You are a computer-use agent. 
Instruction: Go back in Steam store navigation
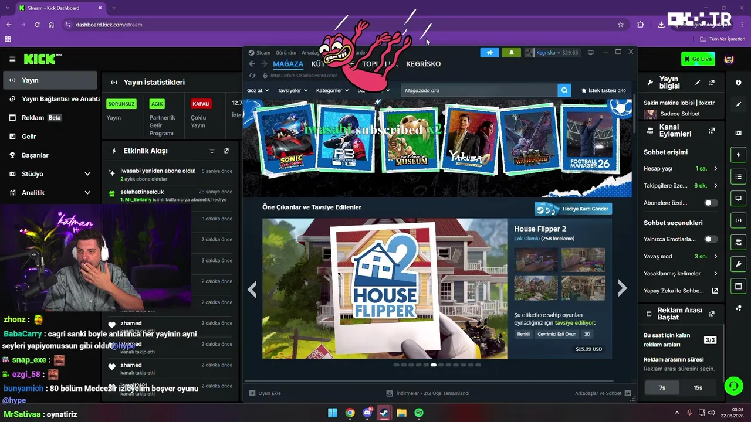tap(252, 64)
